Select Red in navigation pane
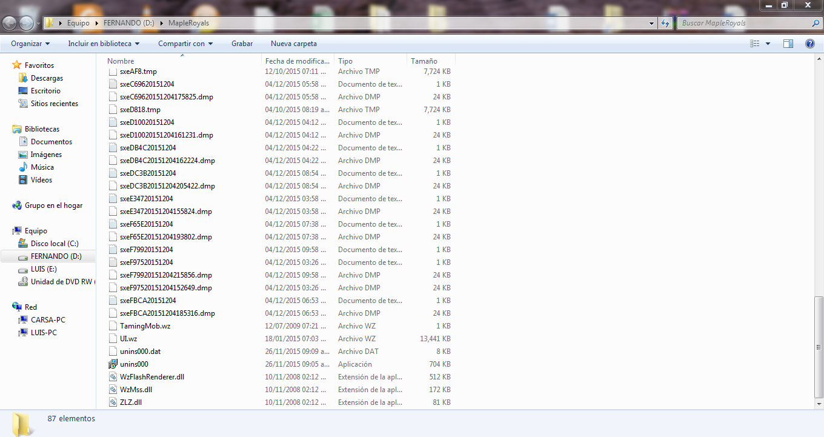The width and height of the screenshot is (824, 437). pos(30,307)
